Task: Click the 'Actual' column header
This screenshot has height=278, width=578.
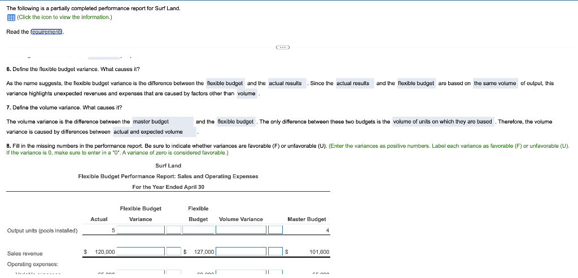Action: pos(99,219)
